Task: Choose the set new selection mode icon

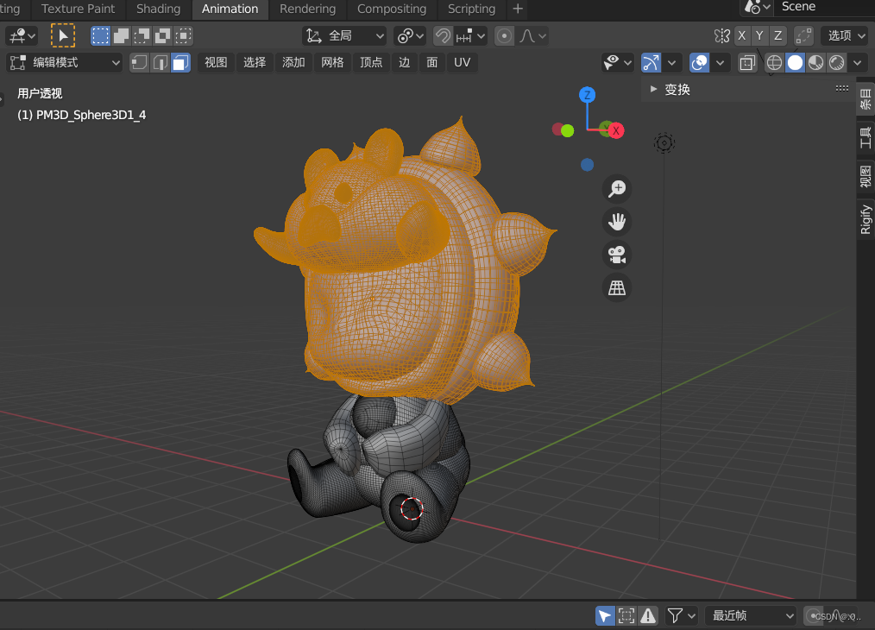Action: (x=100, y=36)
